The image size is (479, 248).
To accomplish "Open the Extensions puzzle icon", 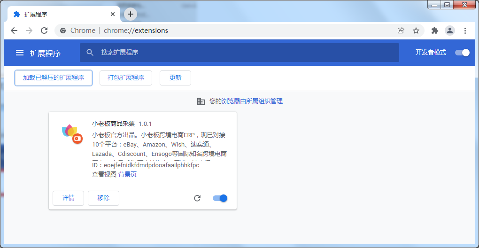I will pyautogui.click(x=435, y=31).
